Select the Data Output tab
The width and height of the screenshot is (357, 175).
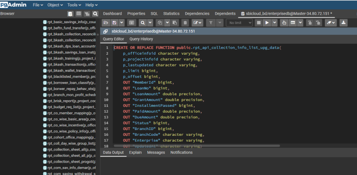click(113, 152)
